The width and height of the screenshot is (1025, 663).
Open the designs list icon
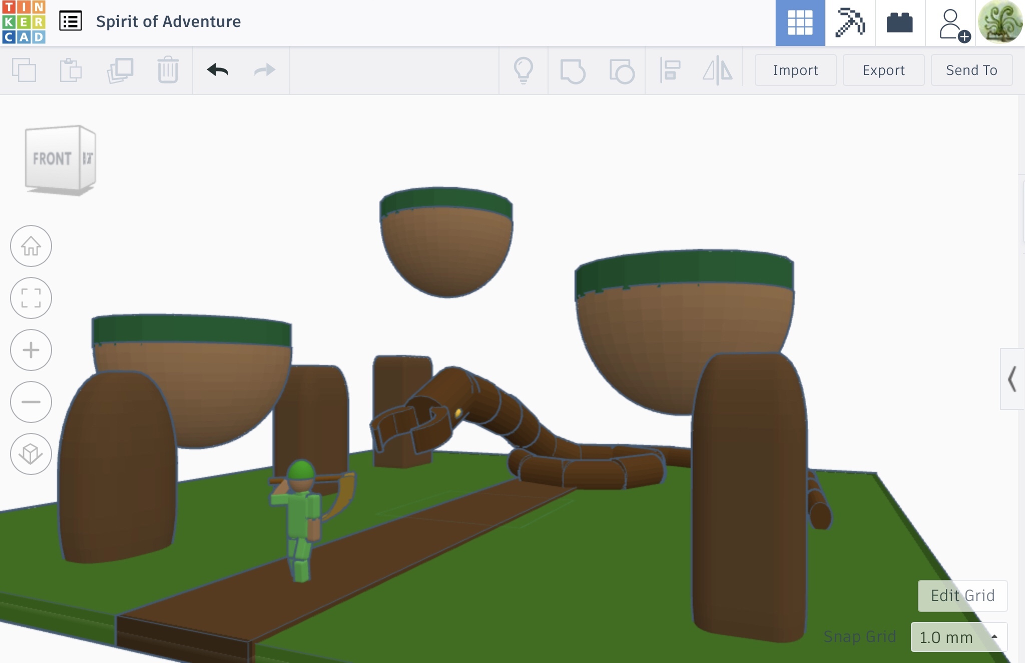pos(71,21)
